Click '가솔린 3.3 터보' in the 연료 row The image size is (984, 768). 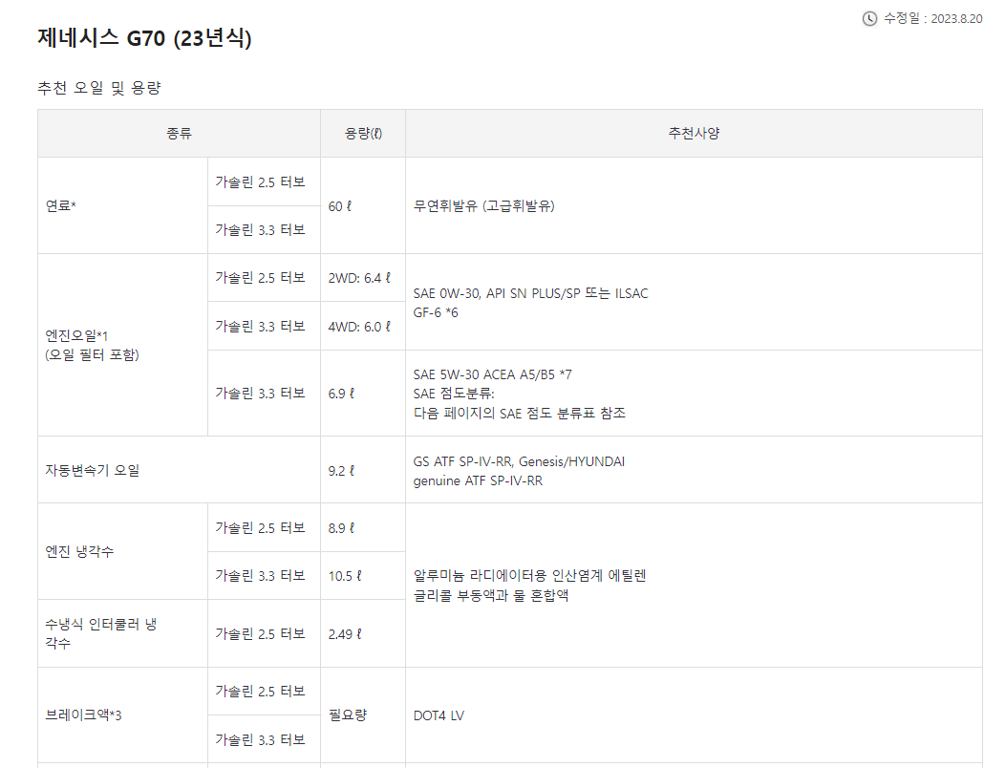(260, 229)
